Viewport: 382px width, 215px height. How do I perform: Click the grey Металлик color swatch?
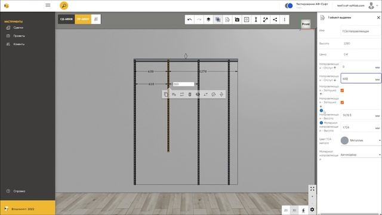pos(344,140)
